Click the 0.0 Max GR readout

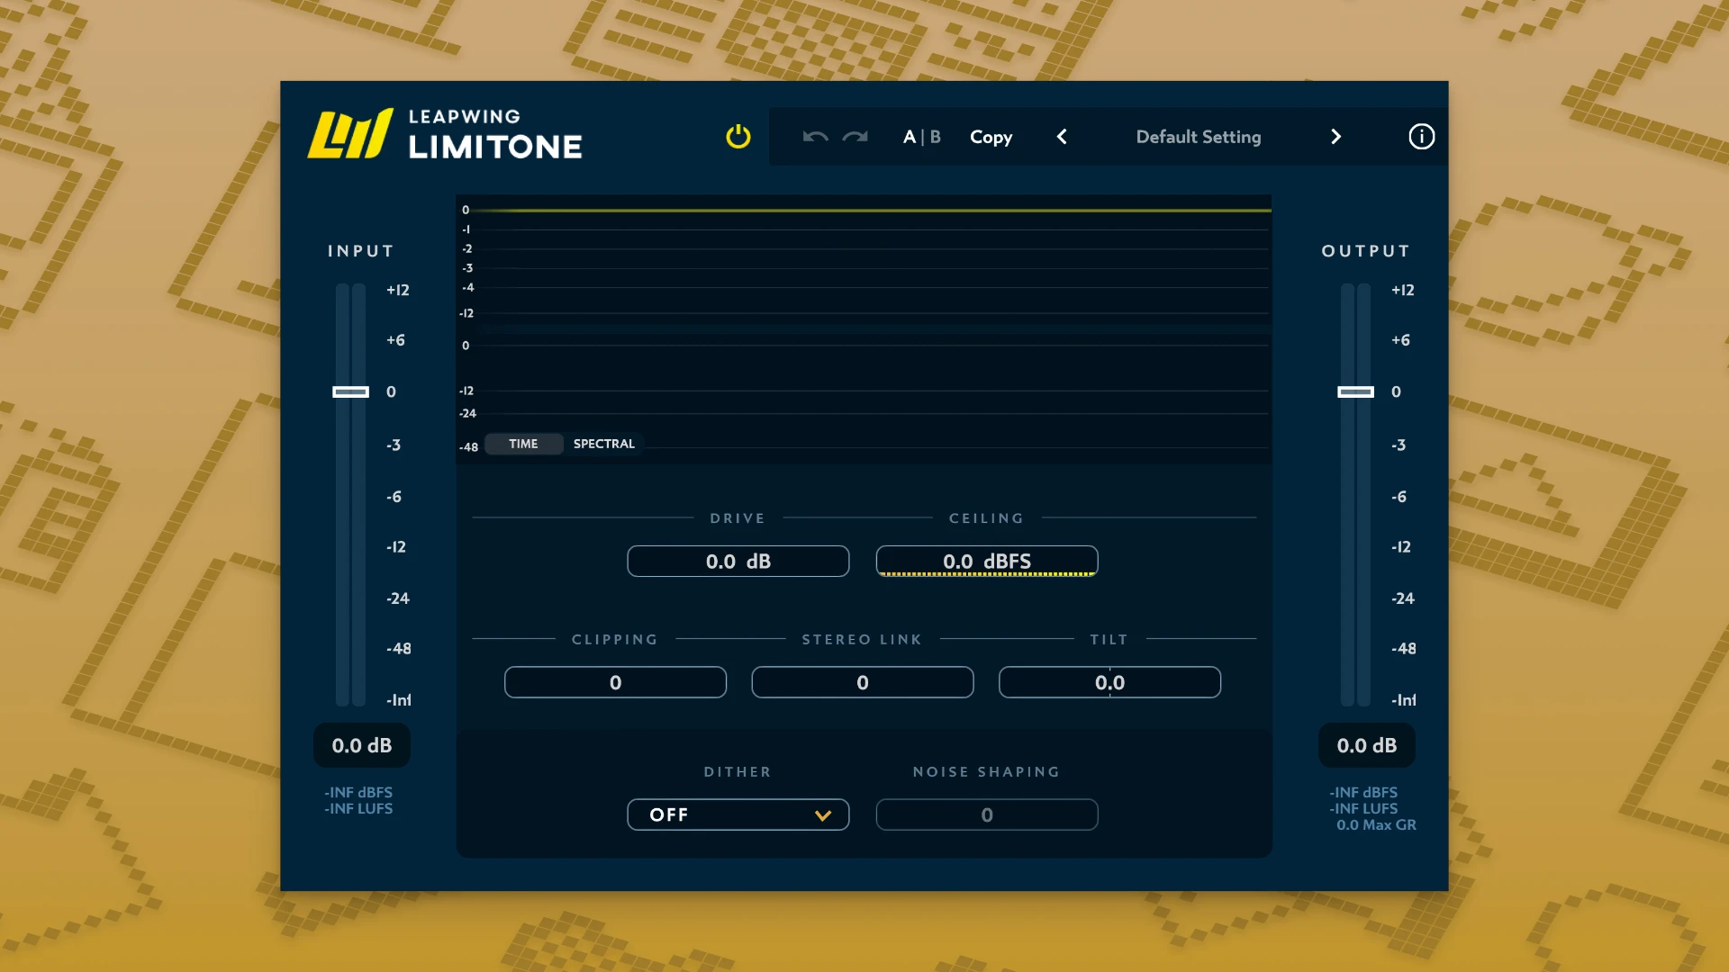point(1376,825)
